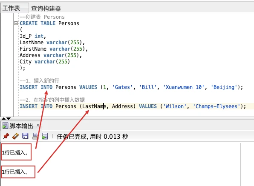This screenshot has height=186, width=254.
Task: Clear output with the eraser icon
Action: tap(15, 136)
